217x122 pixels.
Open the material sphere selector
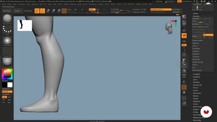pyautogui.click(x=7, y=62)
